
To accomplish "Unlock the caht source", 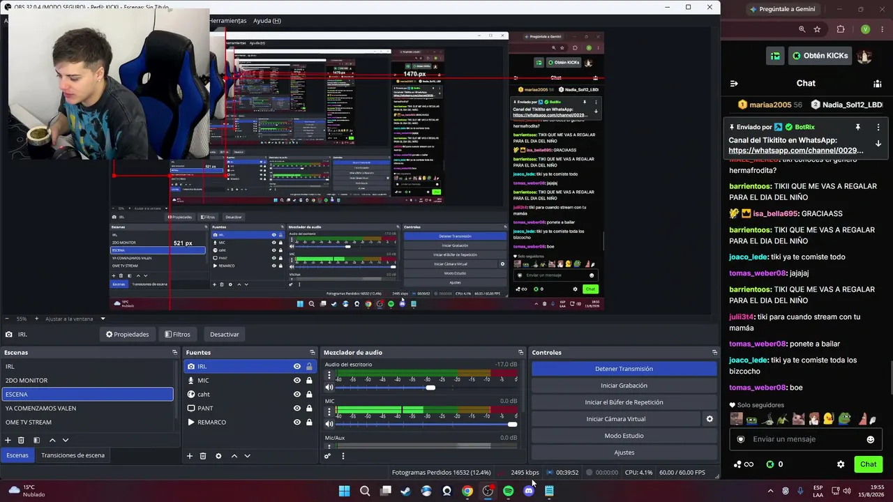I will point(309,395).
